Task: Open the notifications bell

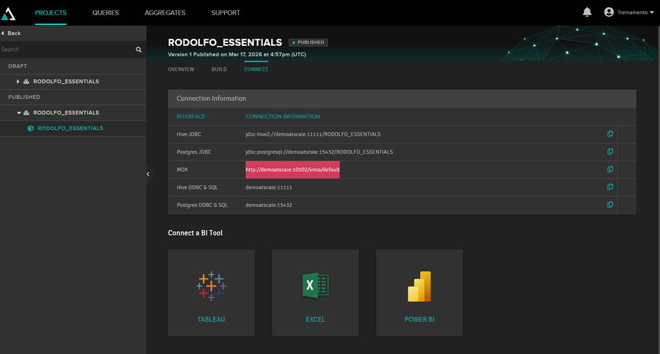Action: [587, 12]
